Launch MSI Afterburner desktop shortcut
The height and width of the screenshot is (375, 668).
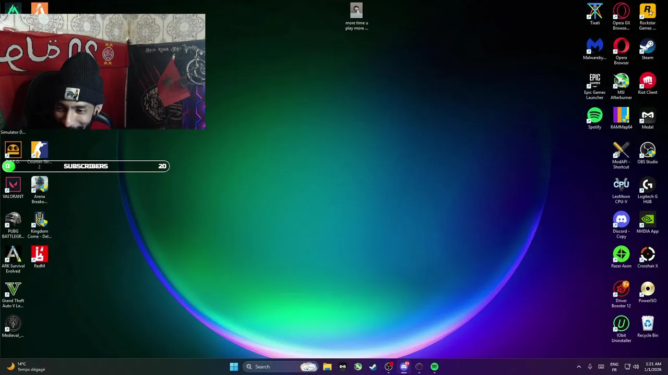[621, 86]
